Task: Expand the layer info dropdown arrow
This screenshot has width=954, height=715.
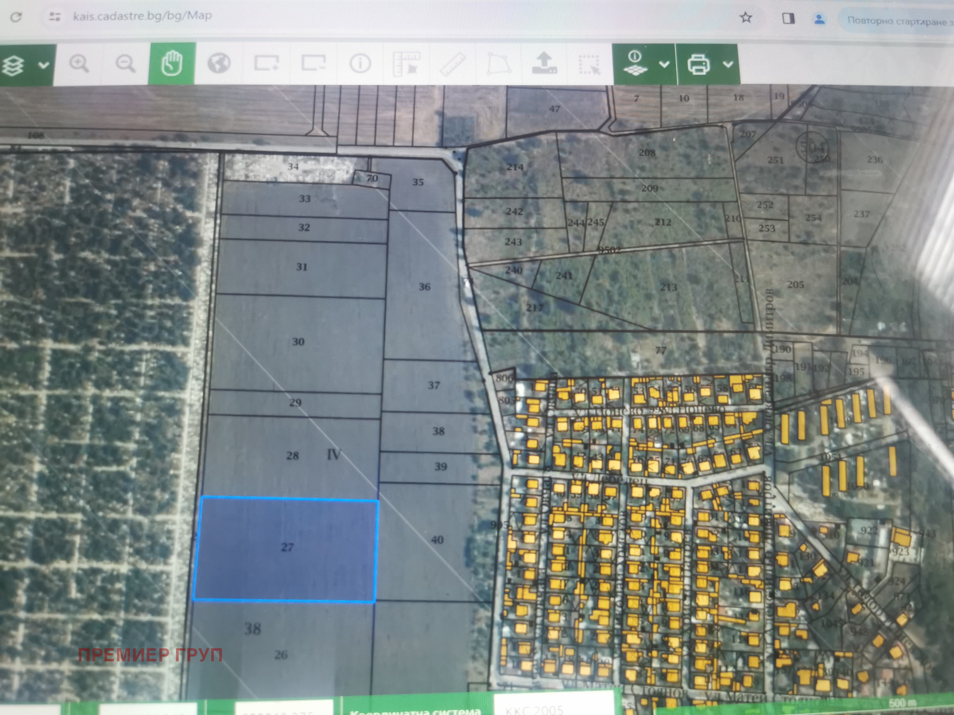Action: click(664, 64)
